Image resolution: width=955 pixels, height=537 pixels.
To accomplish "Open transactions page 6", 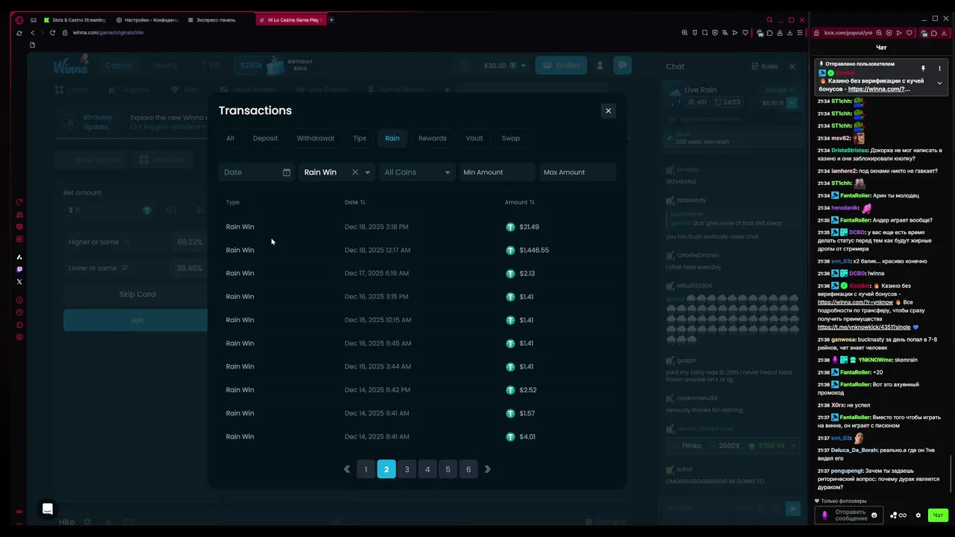I will pos(469,469).
